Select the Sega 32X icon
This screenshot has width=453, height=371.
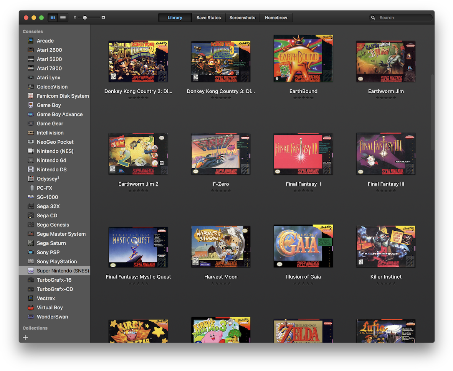[31, 206]
